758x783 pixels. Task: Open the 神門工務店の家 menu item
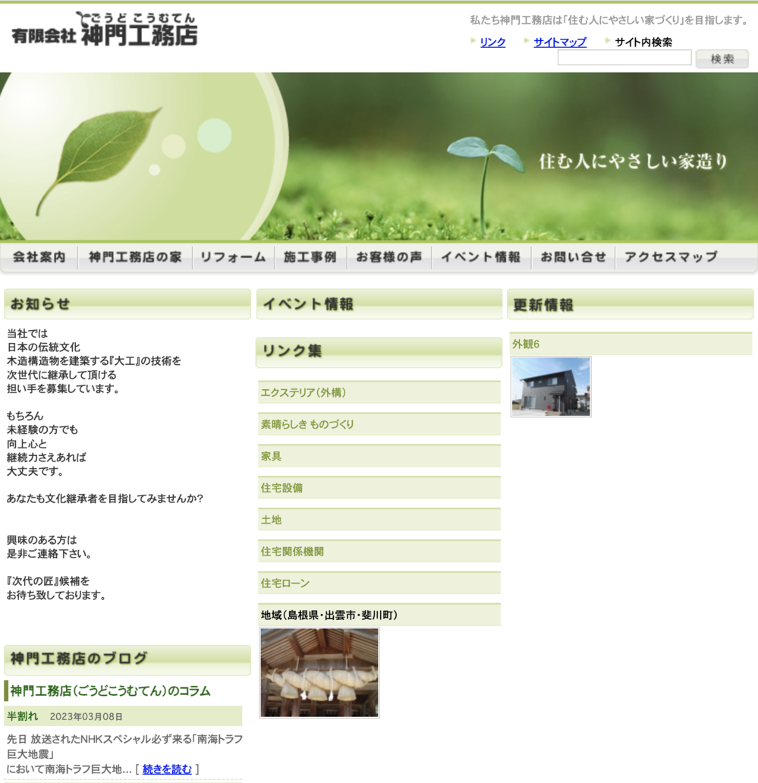(x=135, y=257)
